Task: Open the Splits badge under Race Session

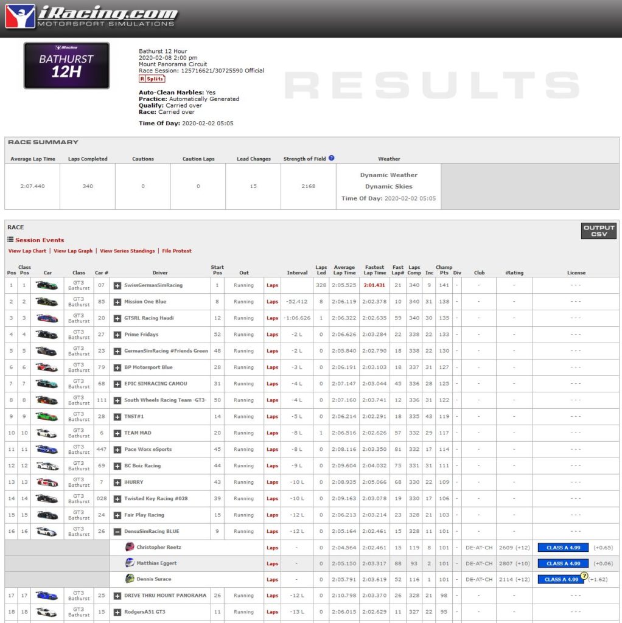Action: coord(152,78)
